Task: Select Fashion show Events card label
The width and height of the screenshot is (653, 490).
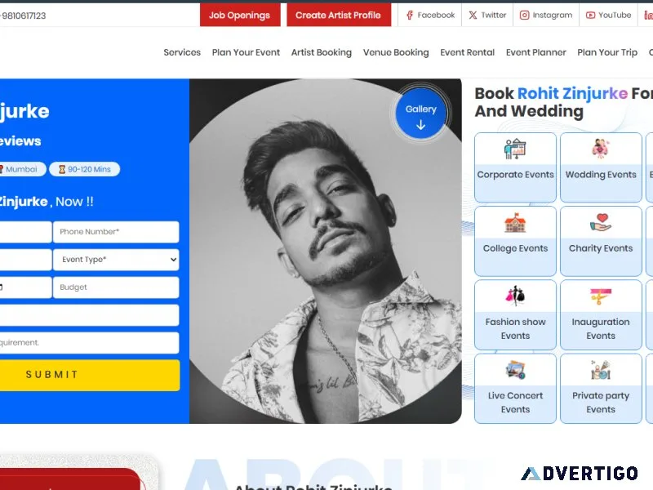Action: [x=515, y=329]
